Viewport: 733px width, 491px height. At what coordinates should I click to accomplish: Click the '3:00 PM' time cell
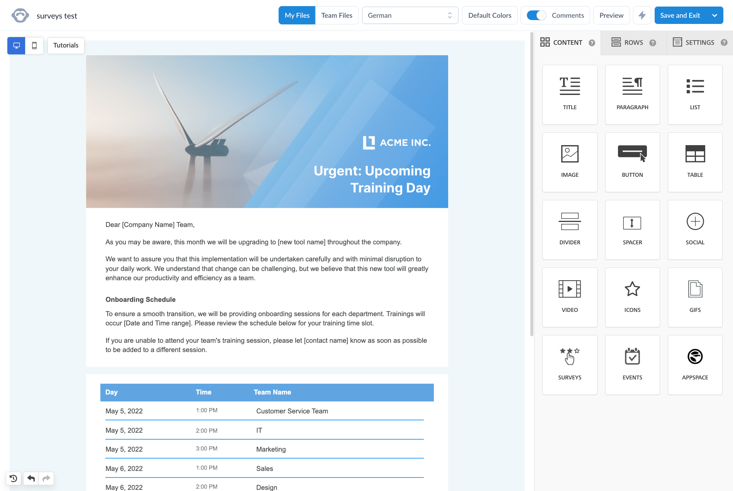coord(207,449)
